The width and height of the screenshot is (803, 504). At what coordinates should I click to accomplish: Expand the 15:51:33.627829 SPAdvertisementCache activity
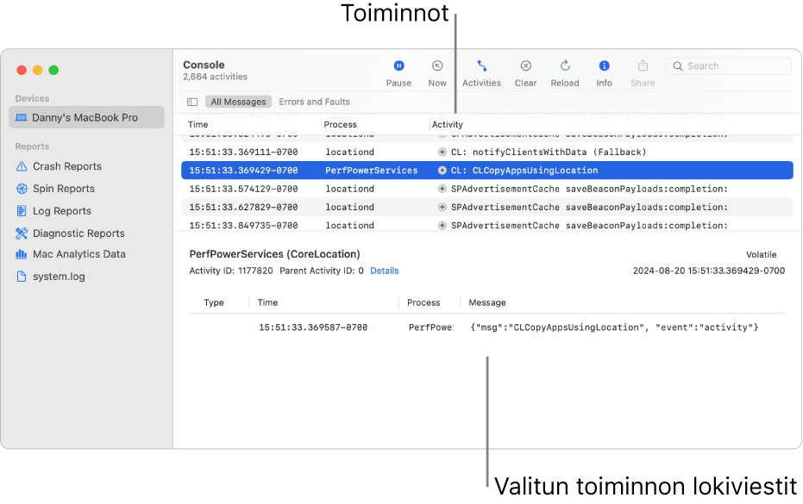pyautogui.click(x=442, y=208)
